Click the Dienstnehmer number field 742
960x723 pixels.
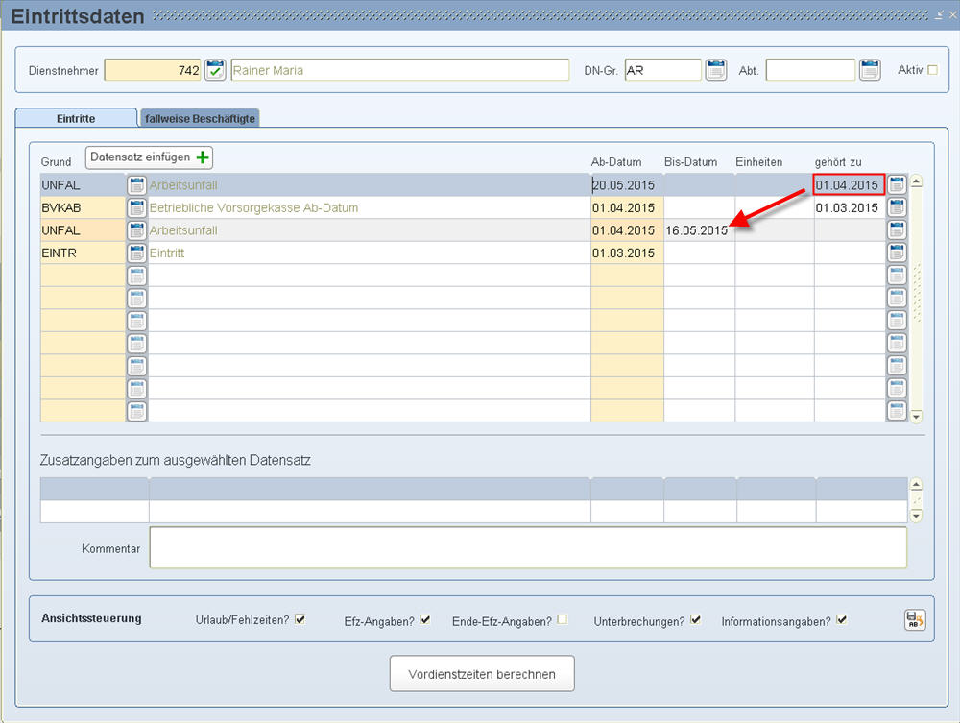point(153,70)
